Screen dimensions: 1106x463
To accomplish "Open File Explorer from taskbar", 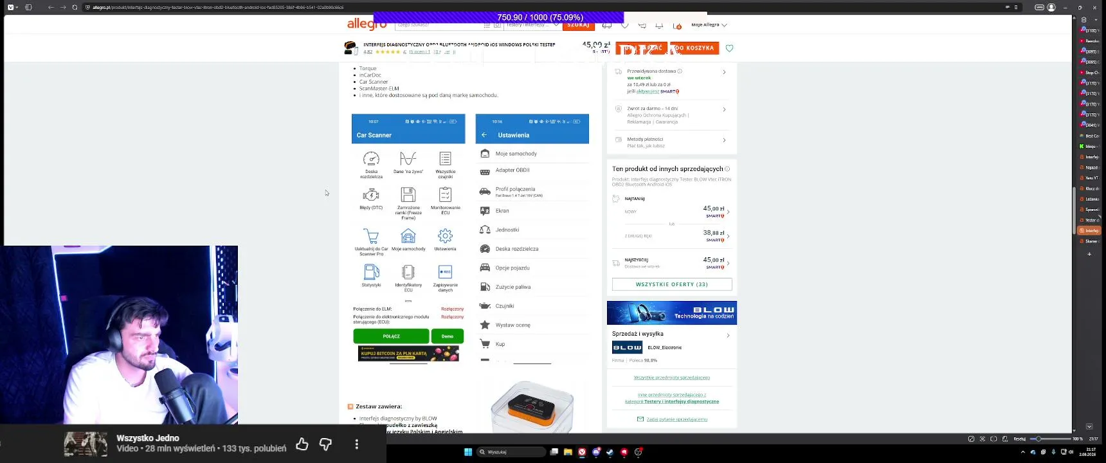I will pos(568,452).
